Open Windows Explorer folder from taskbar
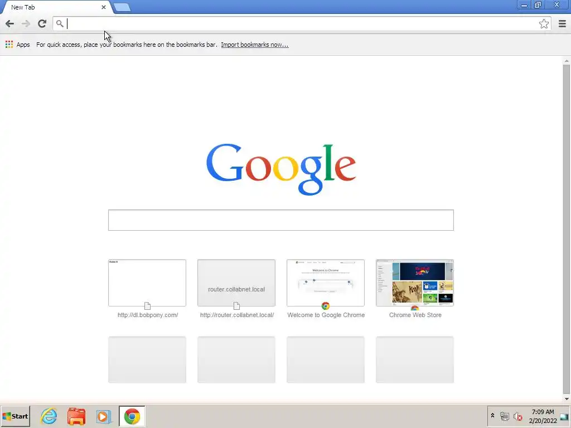Screen dimensions: 571x428 tap(76, 416)
